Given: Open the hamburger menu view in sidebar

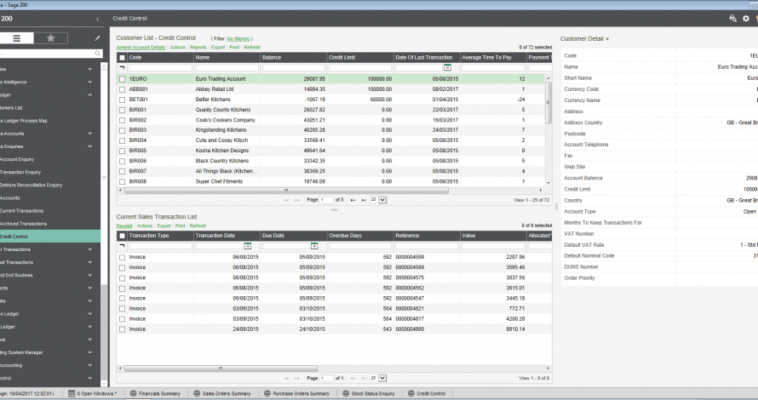Looking at the screenshot, I should pos(17,38).
